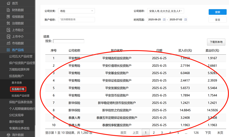229x137 pixels.
Task: Click the blue 搜索 button
Action: 217,12
